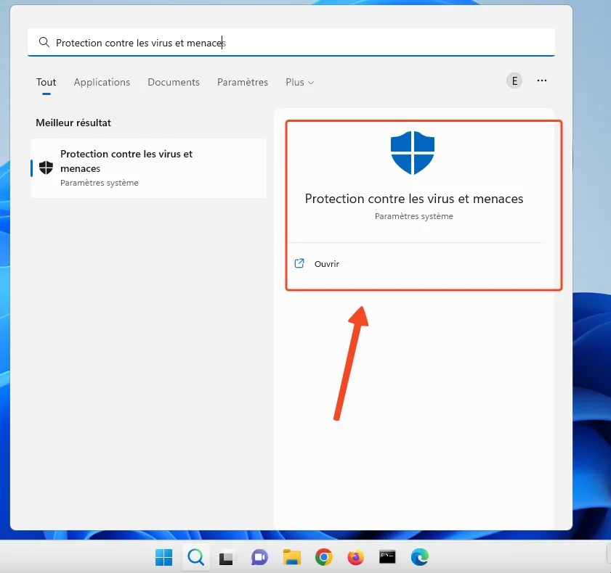Switch to the Documents tab
Viewport: 611px width, 573px height.
pyautogui.click(x=174, y=82)
